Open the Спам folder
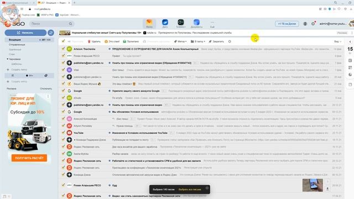This screenshot has height=199, width=354. (12, 54)
